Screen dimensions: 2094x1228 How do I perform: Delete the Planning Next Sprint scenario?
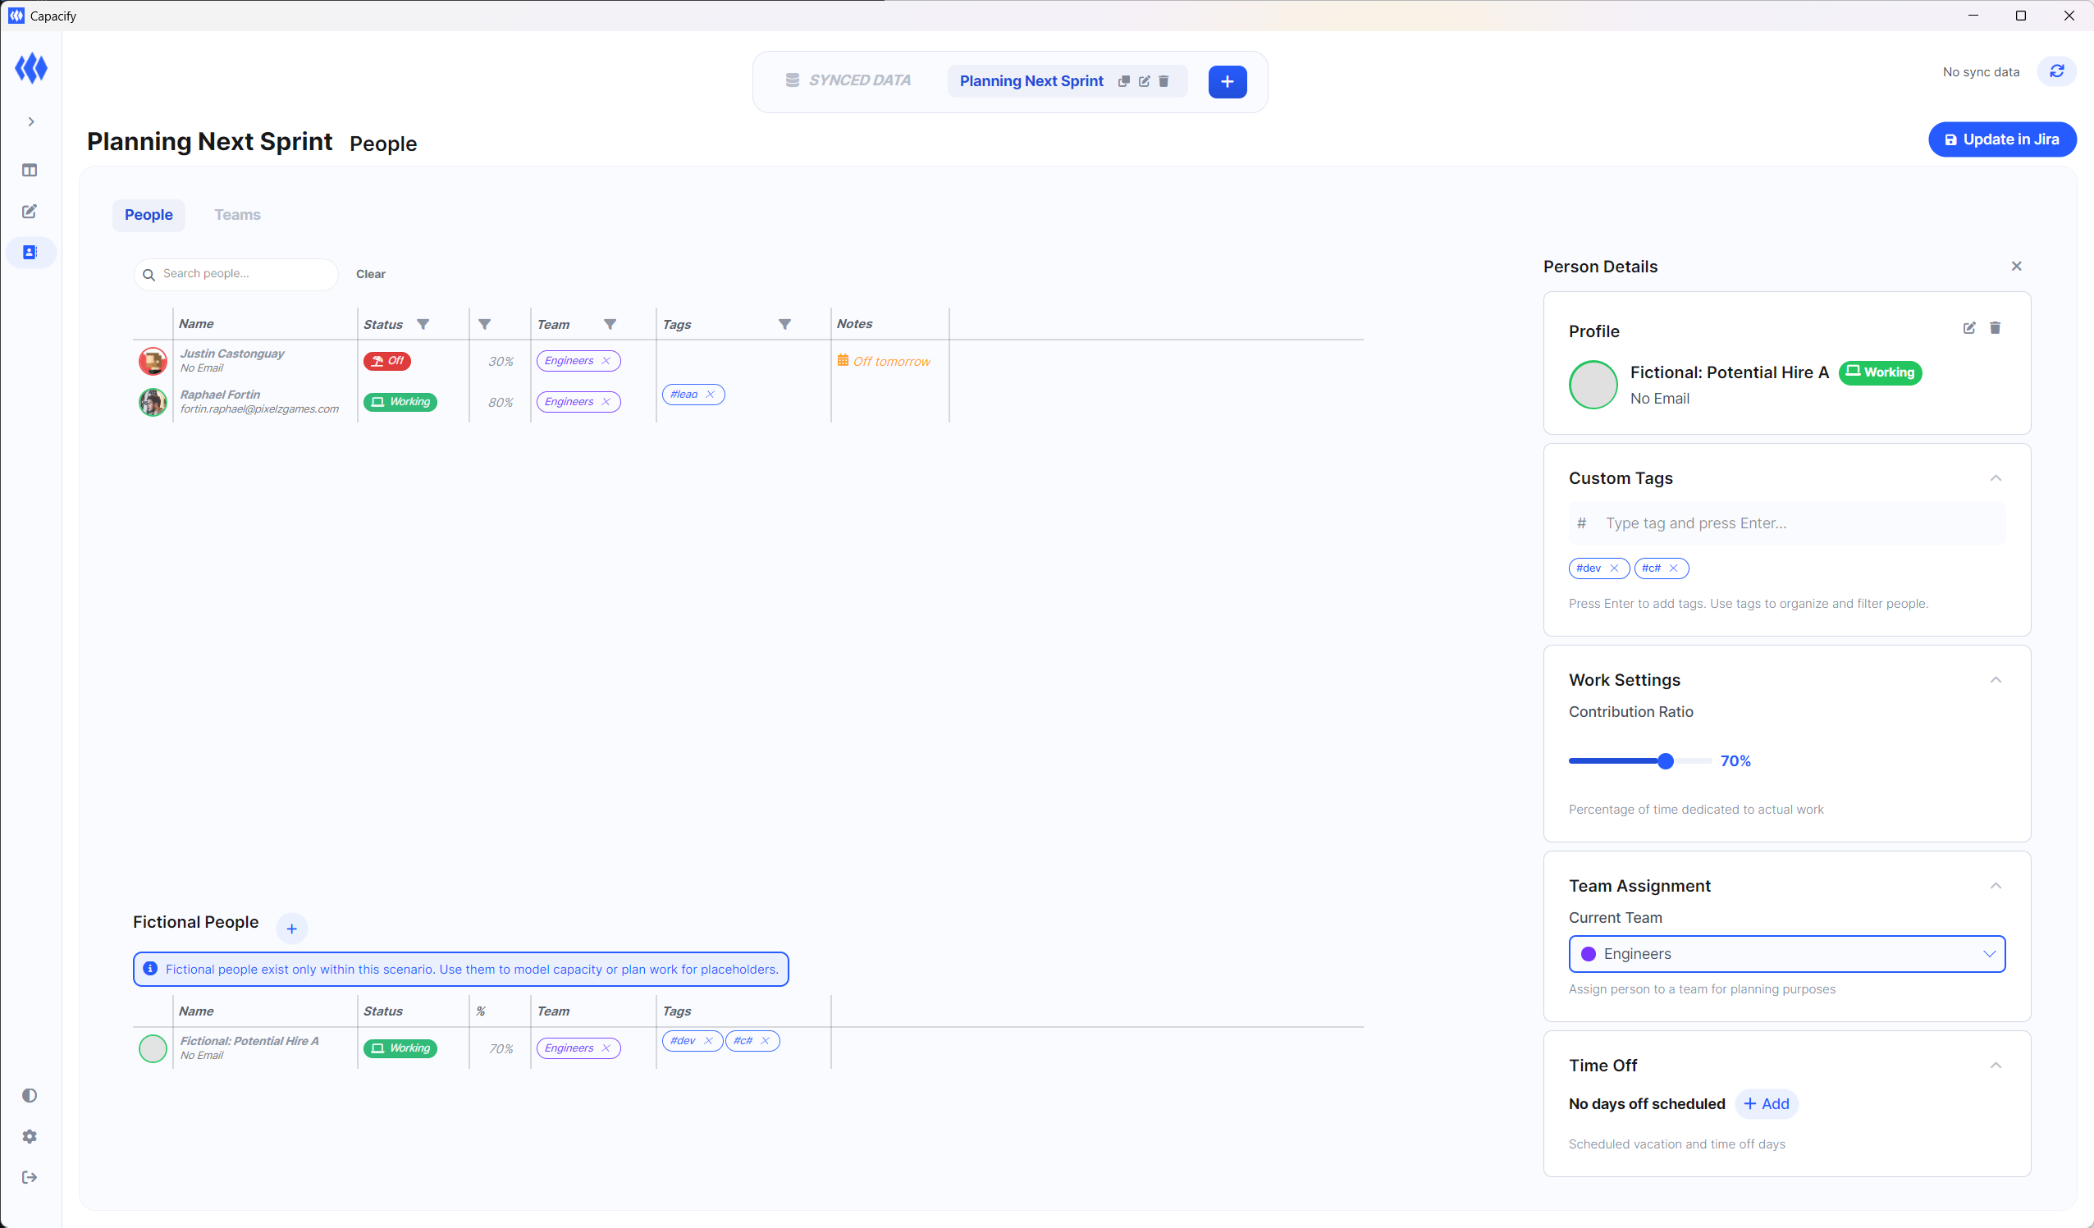coord(1164,81)
